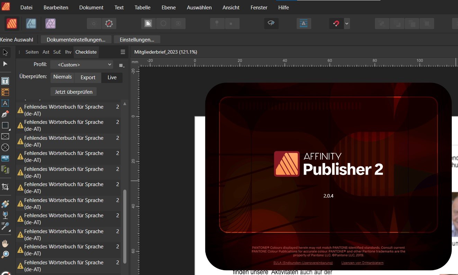The height and width of the screenshot is (275, 458).
Task: Open the Datei menu
Action: (x=27, y=7)
